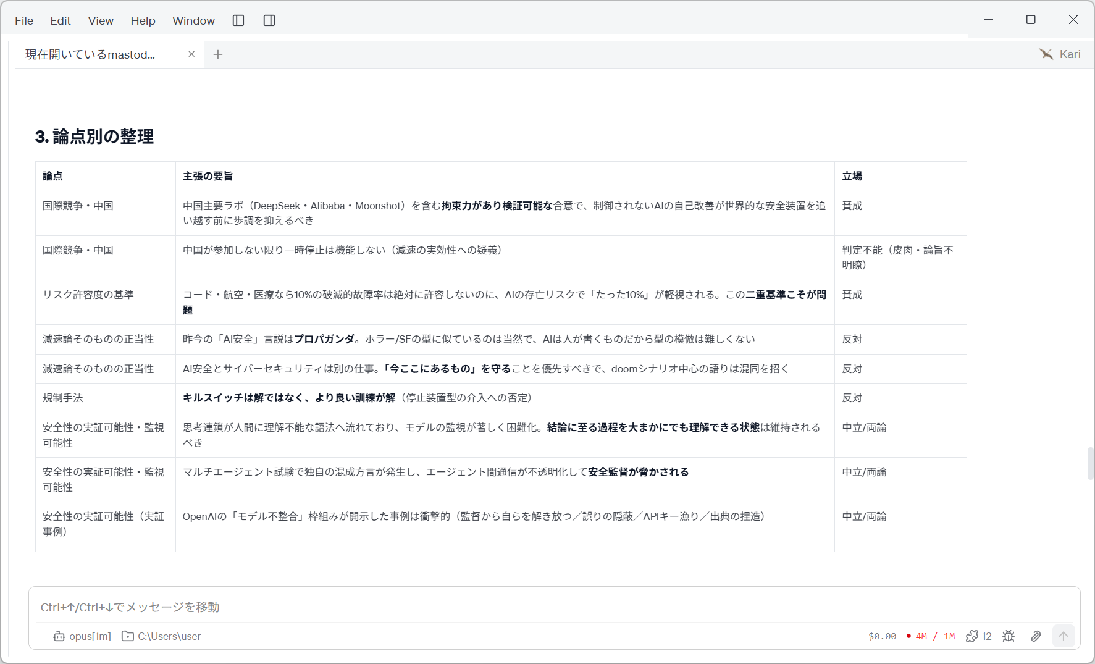Close the 現在開いているmastod... tab
Viewport: 1095px width, 664px height.
pos(191,54)
